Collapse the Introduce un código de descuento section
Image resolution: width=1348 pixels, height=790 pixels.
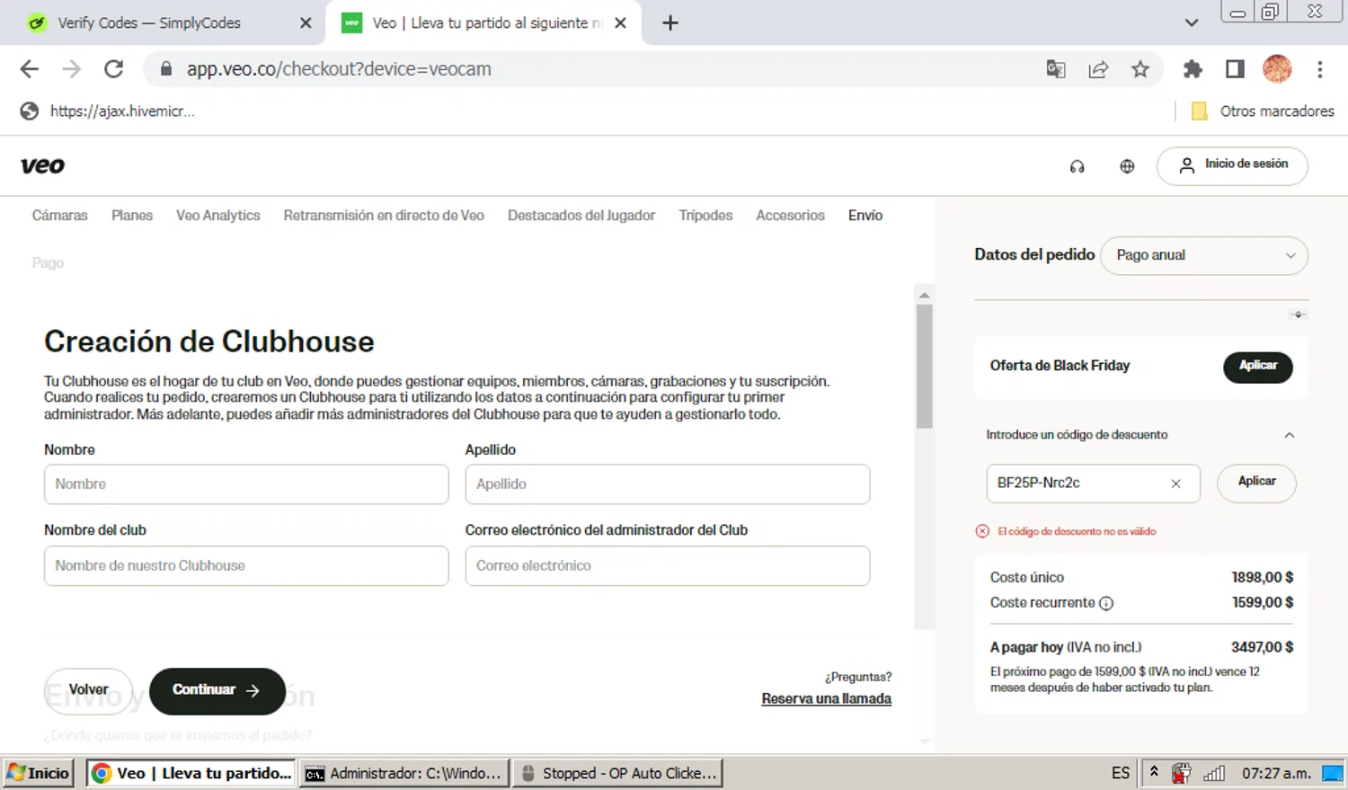point(1290,435)
